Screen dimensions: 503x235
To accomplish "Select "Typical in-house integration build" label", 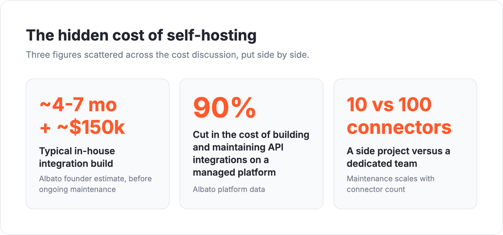I will 77,156.
